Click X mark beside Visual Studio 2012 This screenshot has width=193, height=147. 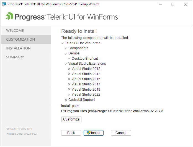click(69, 69)
